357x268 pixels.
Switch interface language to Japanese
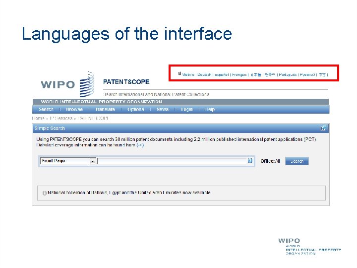(x=256, y=74)
